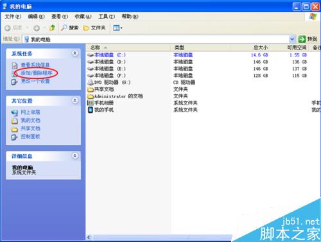Open the Tools (工具) menu
The width and height of the screenshot is (321, 242).
click(x=107, y=17)
